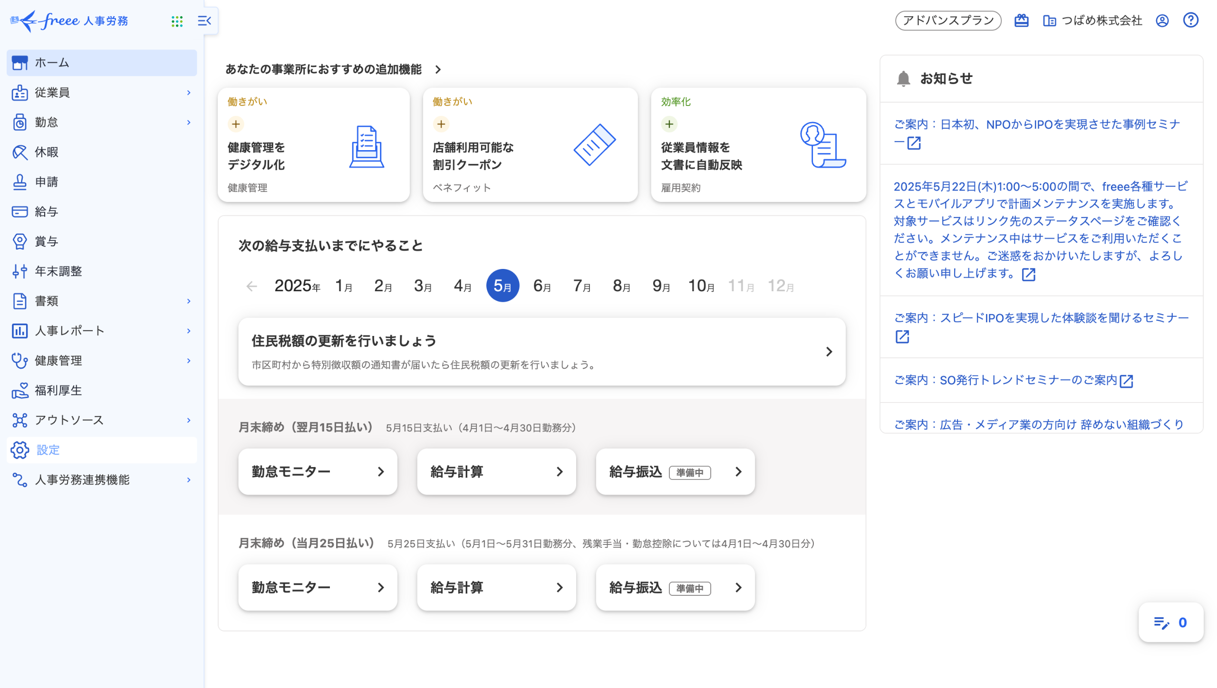Viewport: 1217px width, 688px height.
Task: Open 給与計算 for 5月15日支払い
Action: (496, 472)
